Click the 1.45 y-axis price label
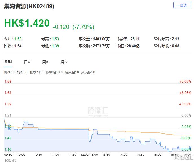The height and width of the screenshot is (162, 195). pos(8,138)
